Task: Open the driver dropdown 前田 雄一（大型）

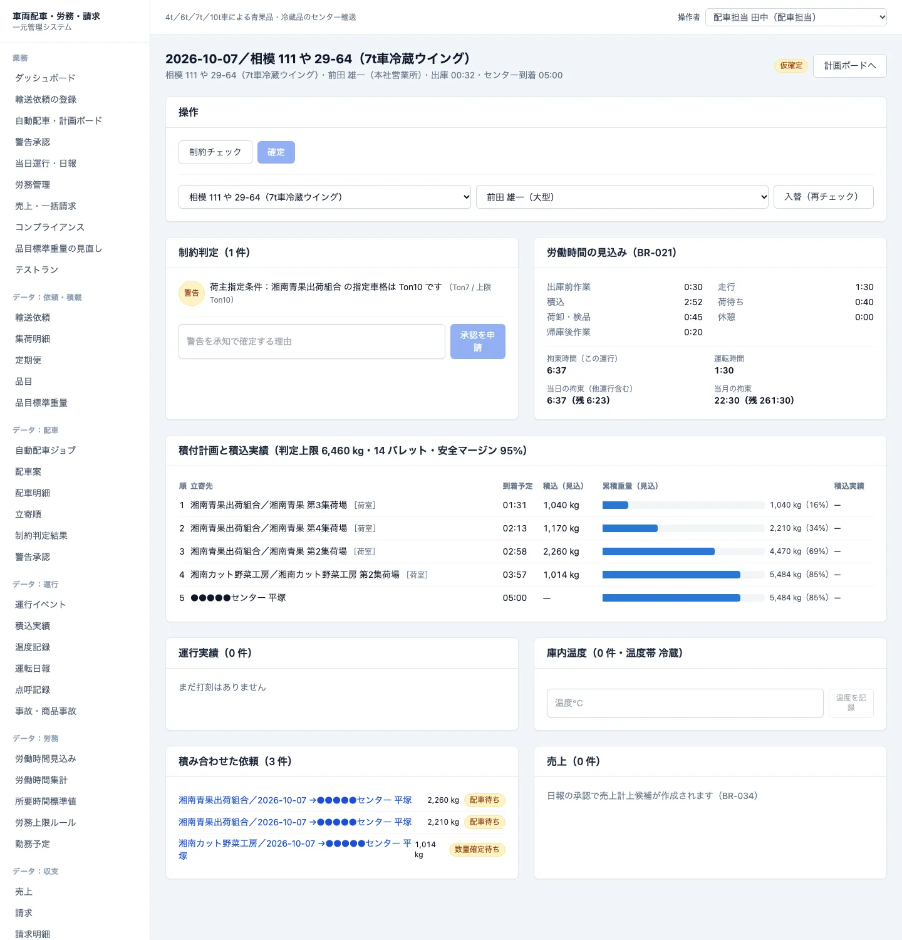Action: [x=622, y=197]
